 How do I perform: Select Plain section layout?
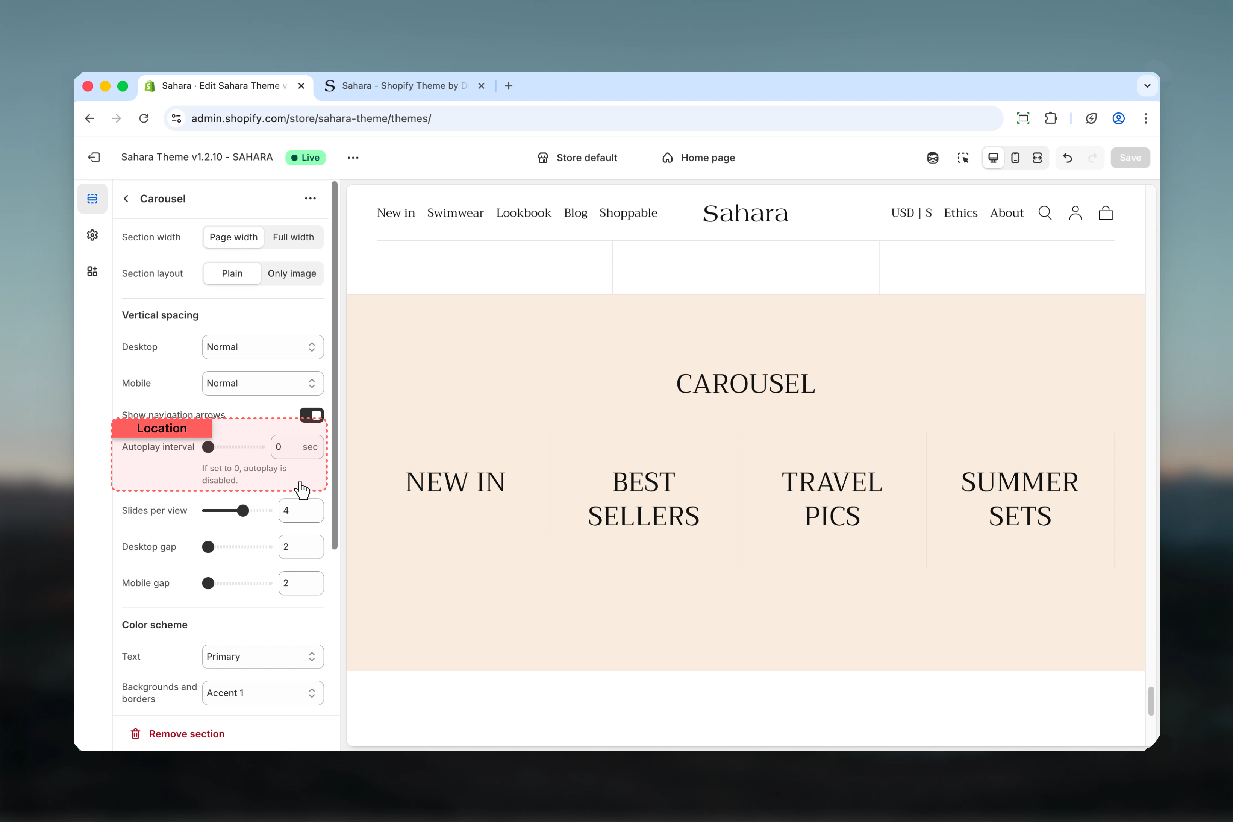pyautogui.click(x=232, y=273)
